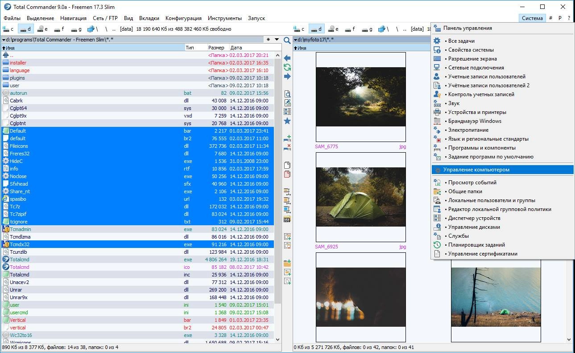Open the Навигация menu
575x353 pixels.
73,18
